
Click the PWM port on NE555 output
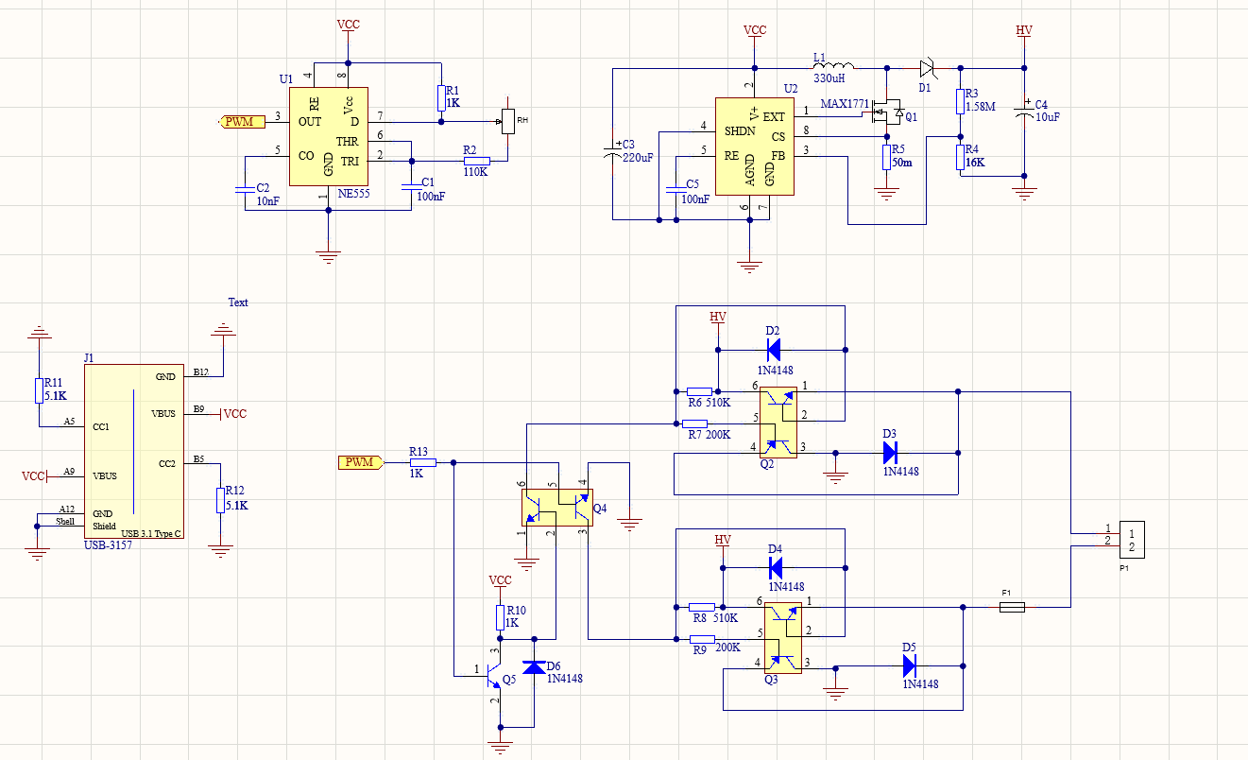click(236, 121)
